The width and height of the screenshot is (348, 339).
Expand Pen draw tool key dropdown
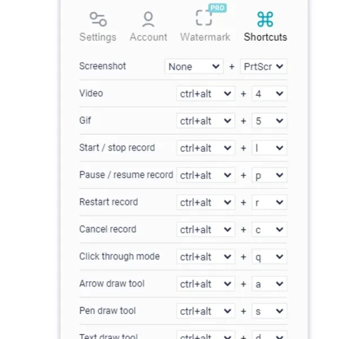269,311
